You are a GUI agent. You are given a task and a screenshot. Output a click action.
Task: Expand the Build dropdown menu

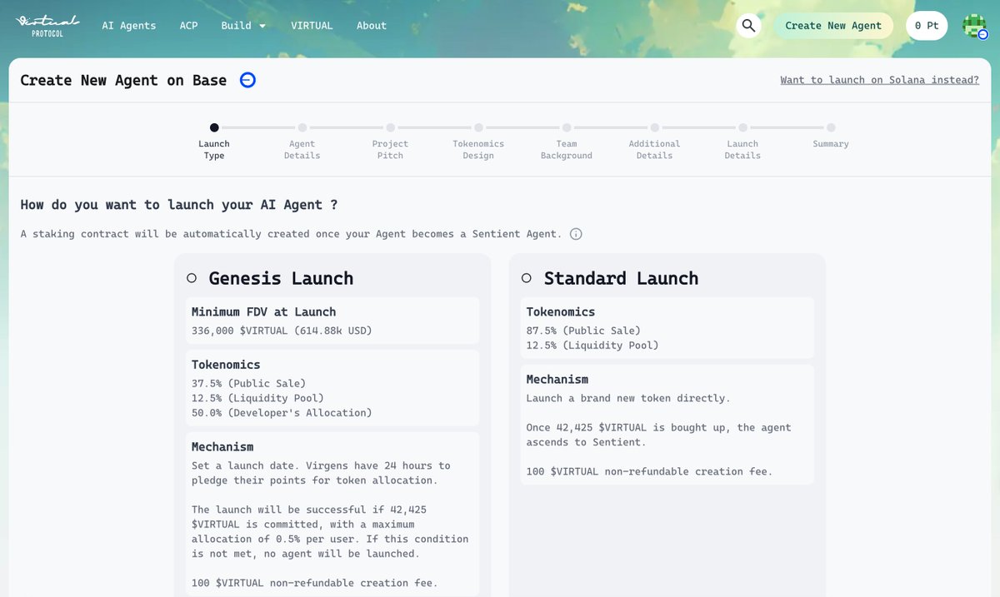pos(243,26)
